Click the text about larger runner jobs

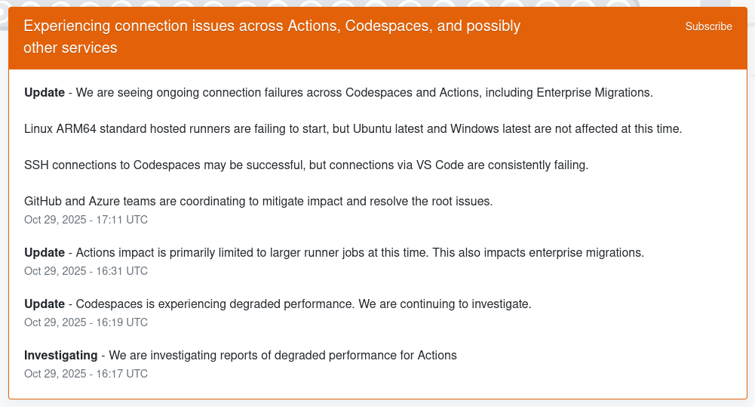(359, 253)
